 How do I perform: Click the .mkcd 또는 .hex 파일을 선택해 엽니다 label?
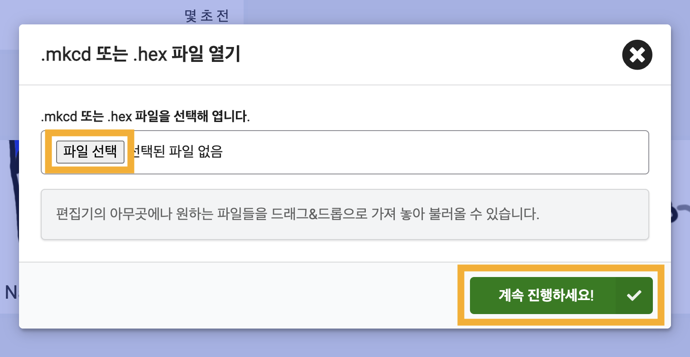pyautogui.click(x=145, y=117)
